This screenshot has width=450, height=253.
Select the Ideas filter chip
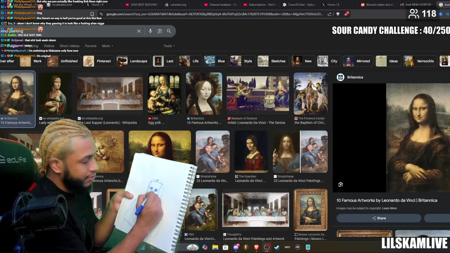click(388, 61)
